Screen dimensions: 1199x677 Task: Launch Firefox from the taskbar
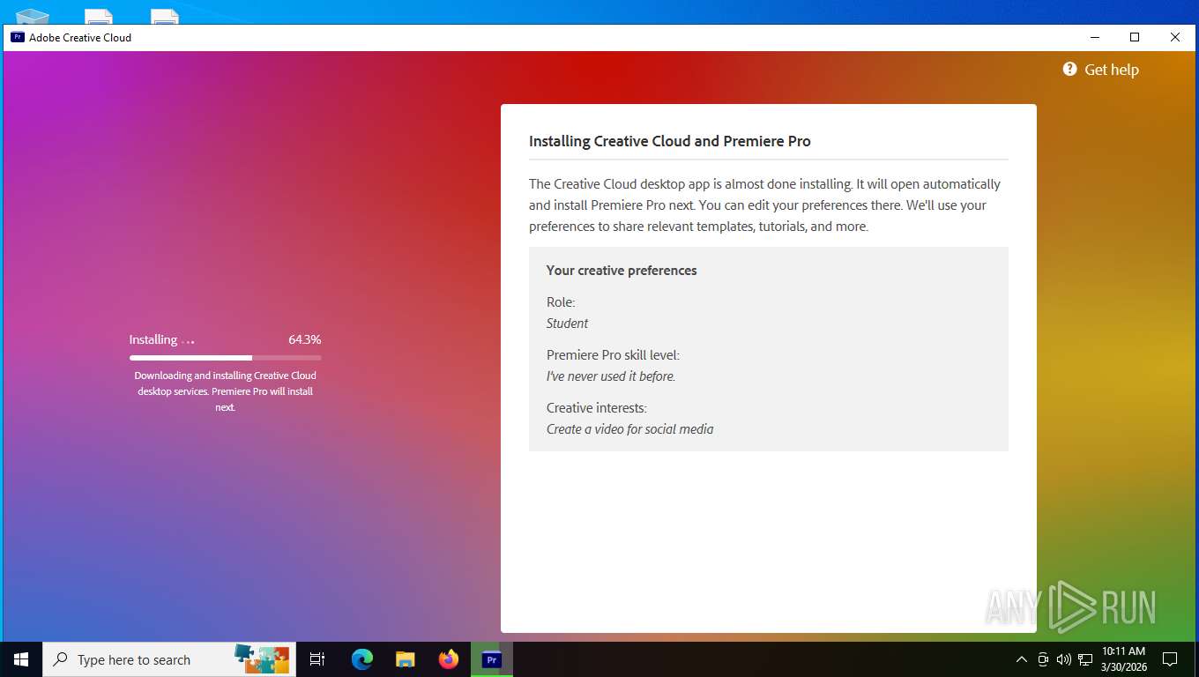coord(449,659)
